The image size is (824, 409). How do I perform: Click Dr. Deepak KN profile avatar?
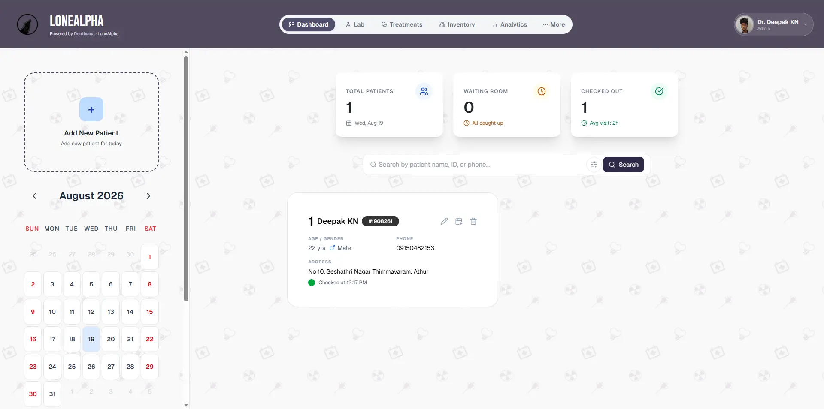pyautogui.click(x=745, y=24)
